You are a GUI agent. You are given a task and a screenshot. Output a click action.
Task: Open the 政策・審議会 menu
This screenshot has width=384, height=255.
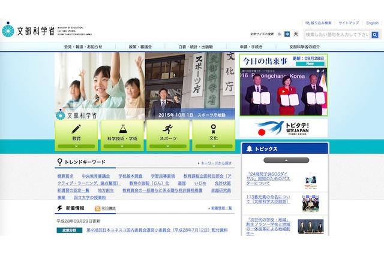tap(140, 47)
